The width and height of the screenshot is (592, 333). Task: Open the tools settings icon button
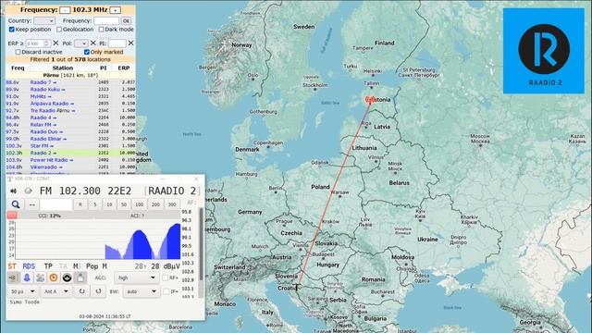(40, 277)
